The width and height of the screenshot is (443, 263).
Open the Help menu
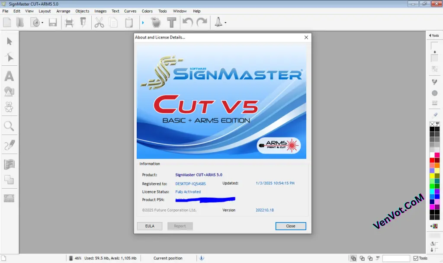click(x=197, y=11)
